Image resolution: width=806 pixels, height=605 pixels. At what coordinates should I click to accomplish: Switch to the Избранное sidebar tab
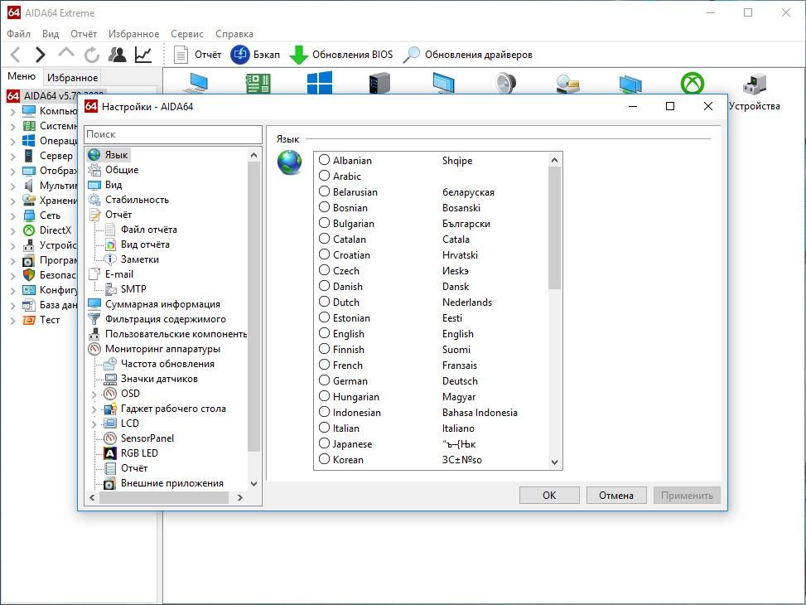pyautogui.click(x=72, y=78)
